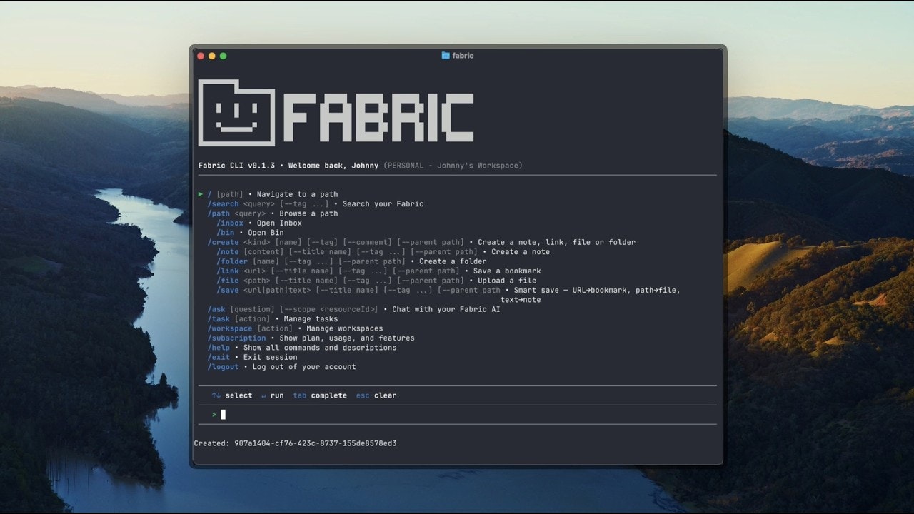
Task: Select the /ask Chat with Fabric AI command
Action: (x=353, y=309)
